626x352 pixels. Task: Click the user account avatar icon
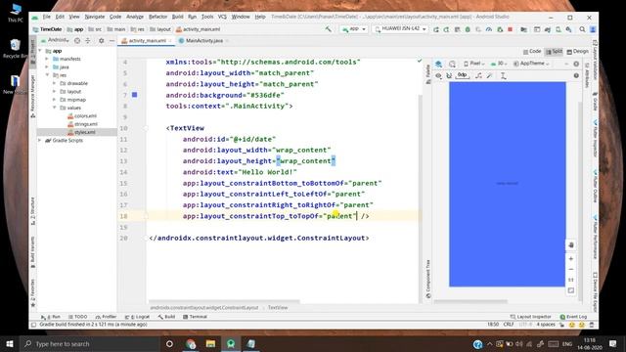click(x=593, y=29)
